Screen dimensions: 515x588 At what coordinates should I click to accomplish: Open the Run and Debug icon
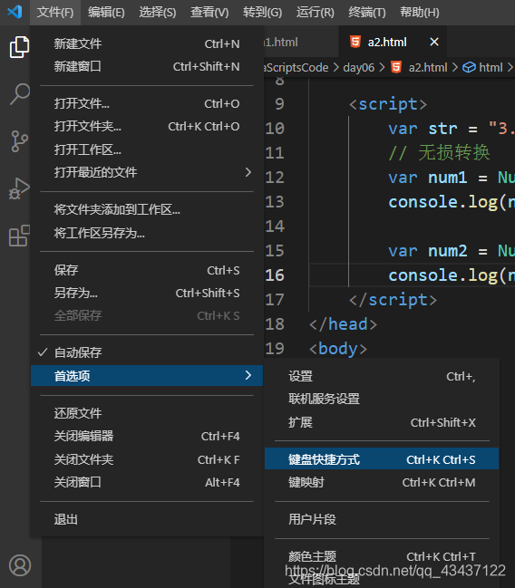pos(20,188)
